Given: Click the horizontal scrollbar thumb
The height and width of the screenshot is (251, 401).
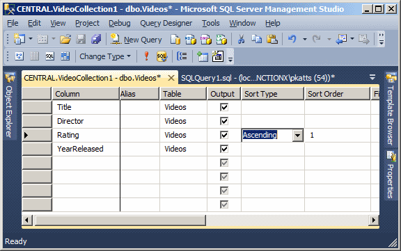Looking at the screenshot, I should (120, 220).
